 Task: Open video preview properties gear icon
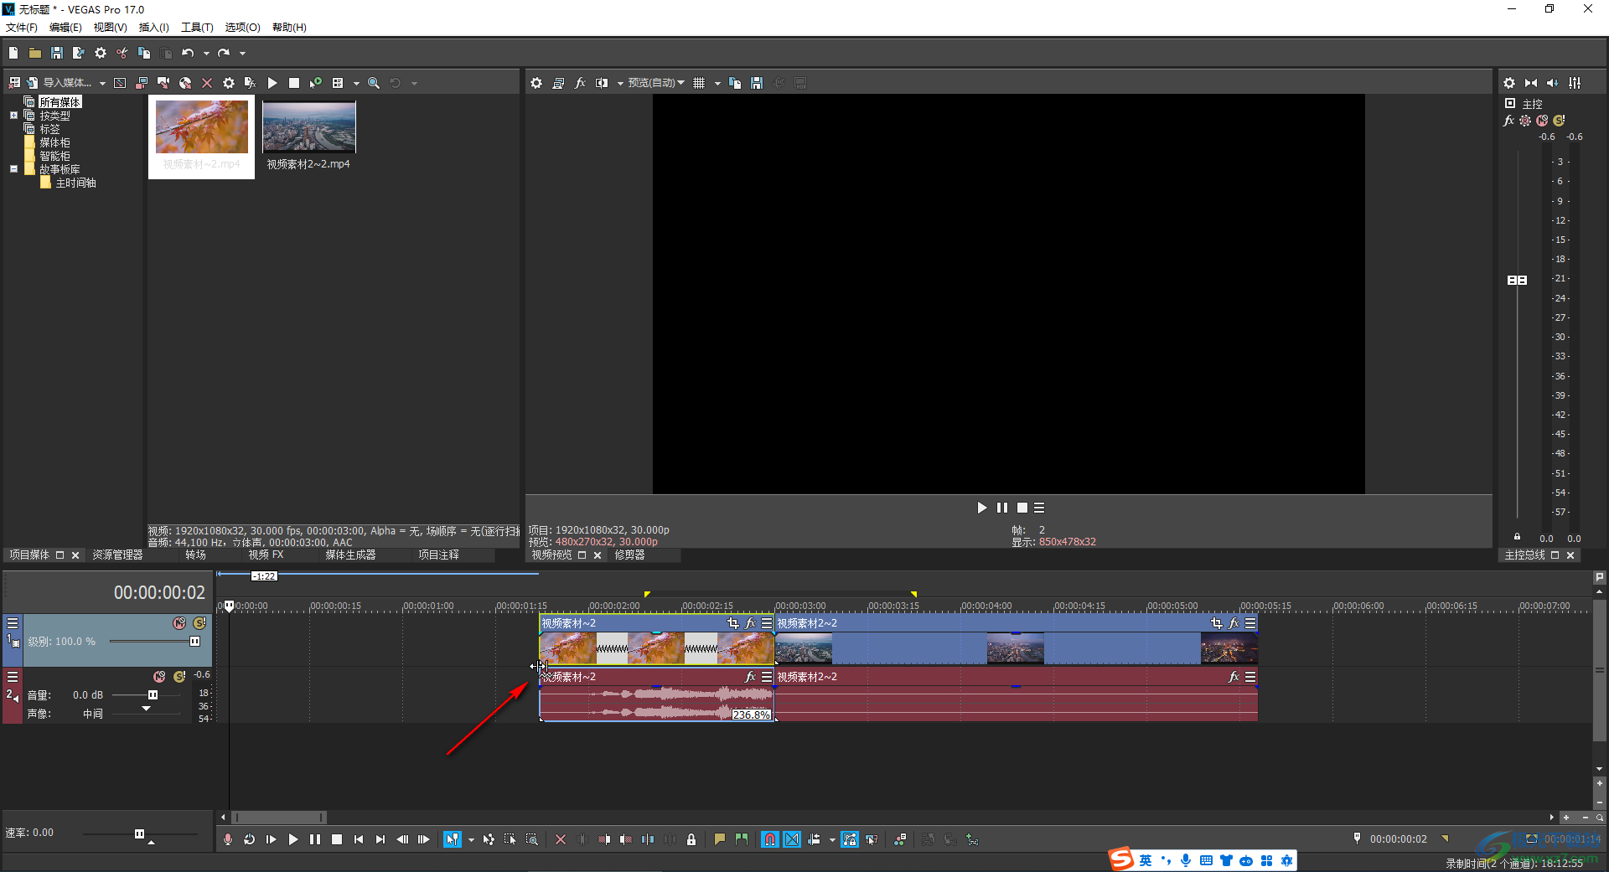[536, 83]
